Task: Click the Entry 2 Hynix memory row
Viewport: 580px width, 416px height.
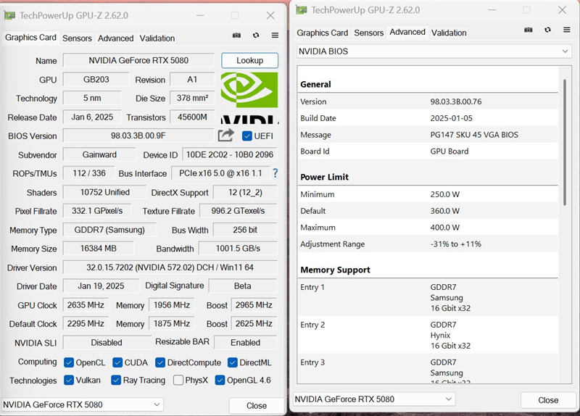Action: (428, 335)
